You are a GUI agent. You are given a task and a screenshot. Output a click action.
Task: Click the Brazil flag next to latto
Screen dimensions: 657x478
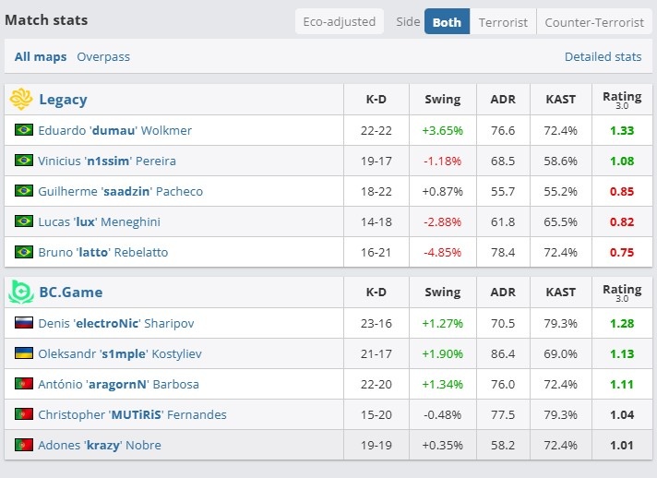coord(24,252)
